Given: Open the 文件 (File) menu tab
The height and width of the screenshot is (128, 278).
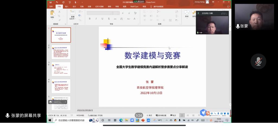Looking at the screenshot, I should click(51, 7).
